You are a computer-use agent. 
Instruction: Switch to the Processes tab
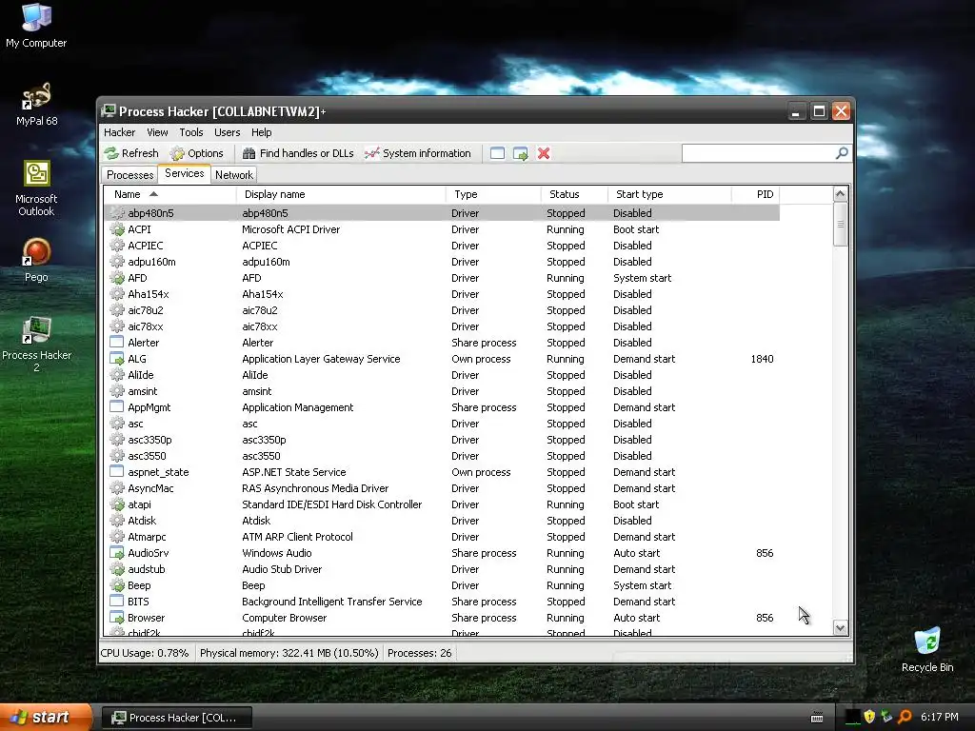pyautogui.click(x=129, y=175)
